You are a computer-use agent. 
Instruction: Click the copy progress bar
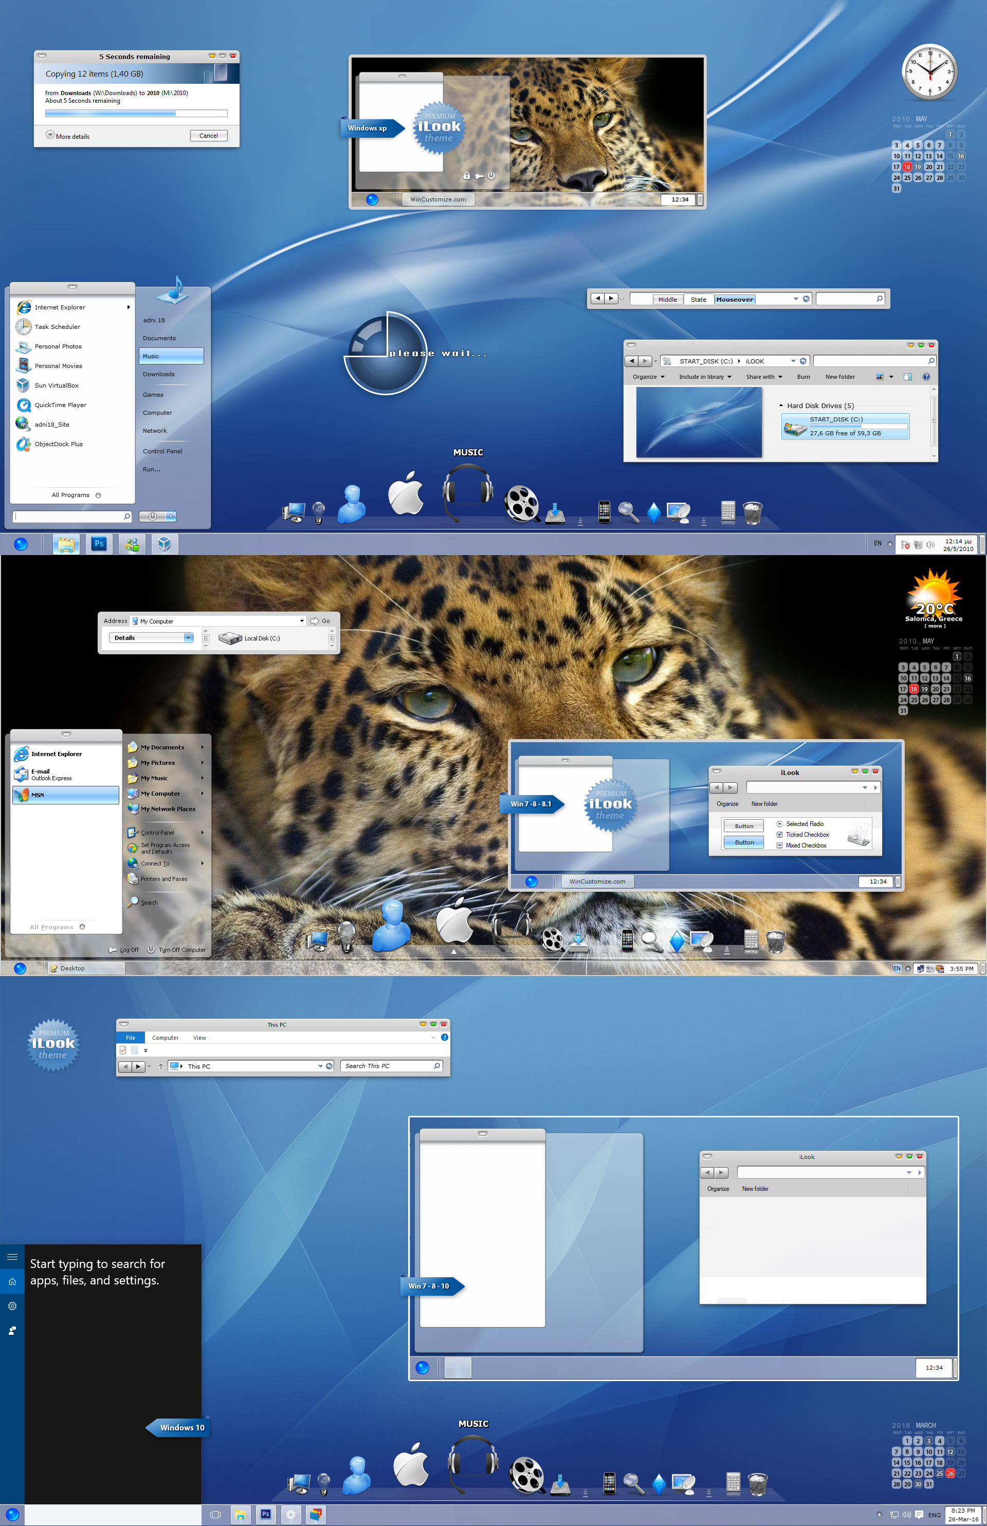pos(136,114)
